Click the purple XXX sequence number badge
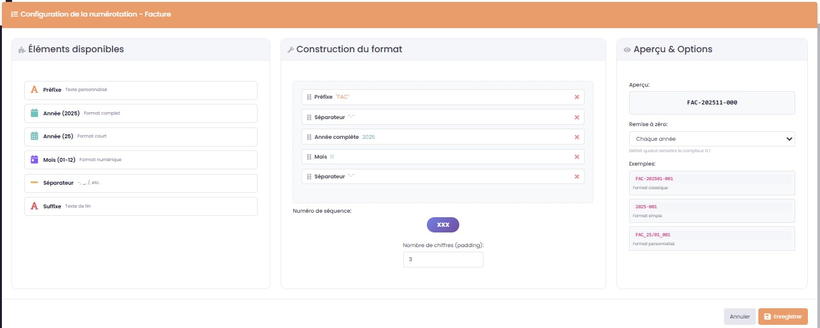The height and width of the screenshot is (328, 820). [x=443, y=225]
